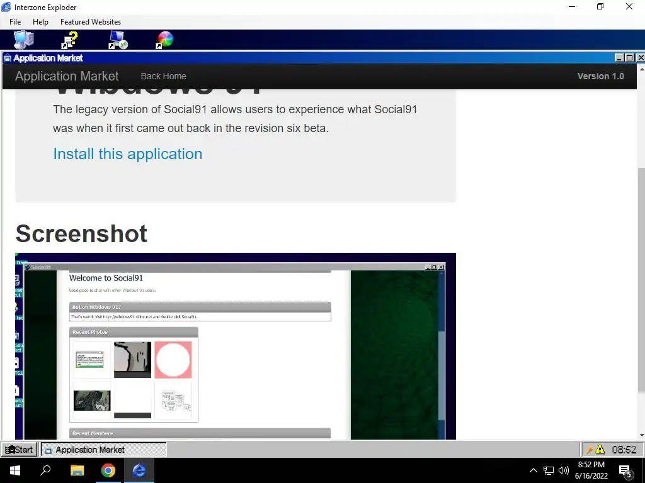The image size is (645, 483).
Task: Open the Windows Start menu
Action: [15, 470]
